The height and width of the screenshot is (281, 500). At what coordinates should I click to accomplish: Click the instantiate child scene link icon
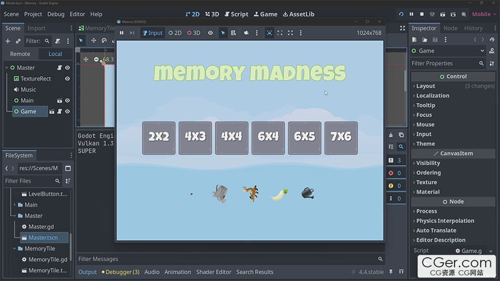18,41
